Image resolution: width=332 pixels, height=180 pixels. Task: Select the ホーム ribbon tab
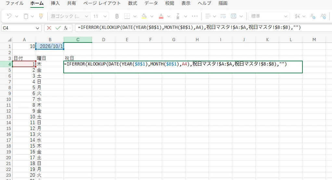(x=37, y=3)
